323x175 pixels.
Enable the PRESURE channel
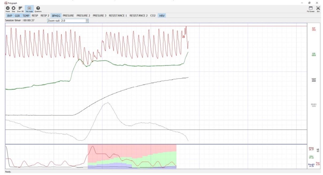point(69,16)
